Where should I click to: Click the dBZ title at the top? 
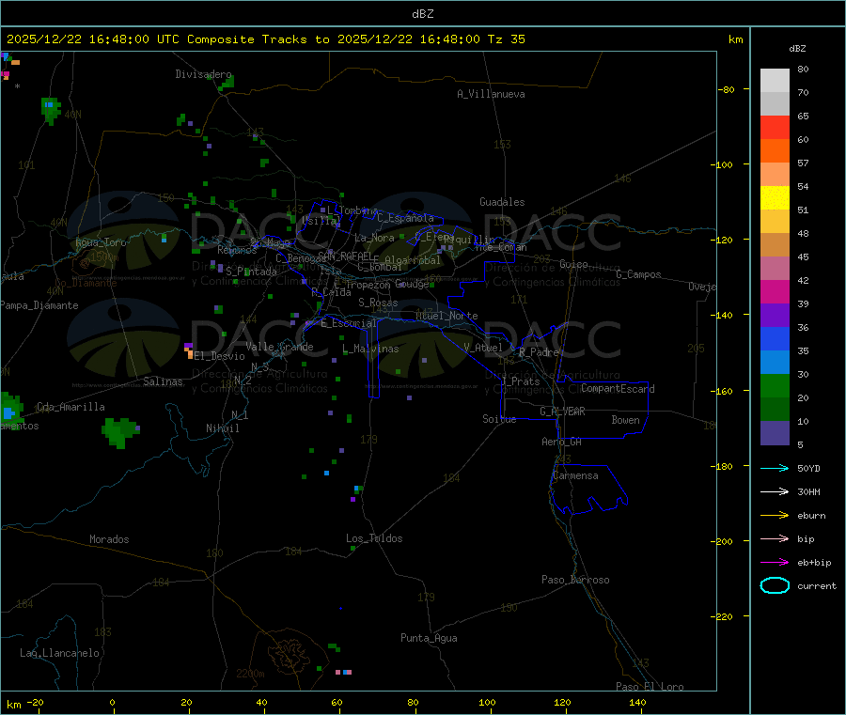tap(422, 14)
